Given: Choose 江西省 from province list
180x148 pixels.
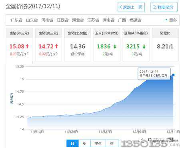Looking at the screenshot, I should point(62,20).
